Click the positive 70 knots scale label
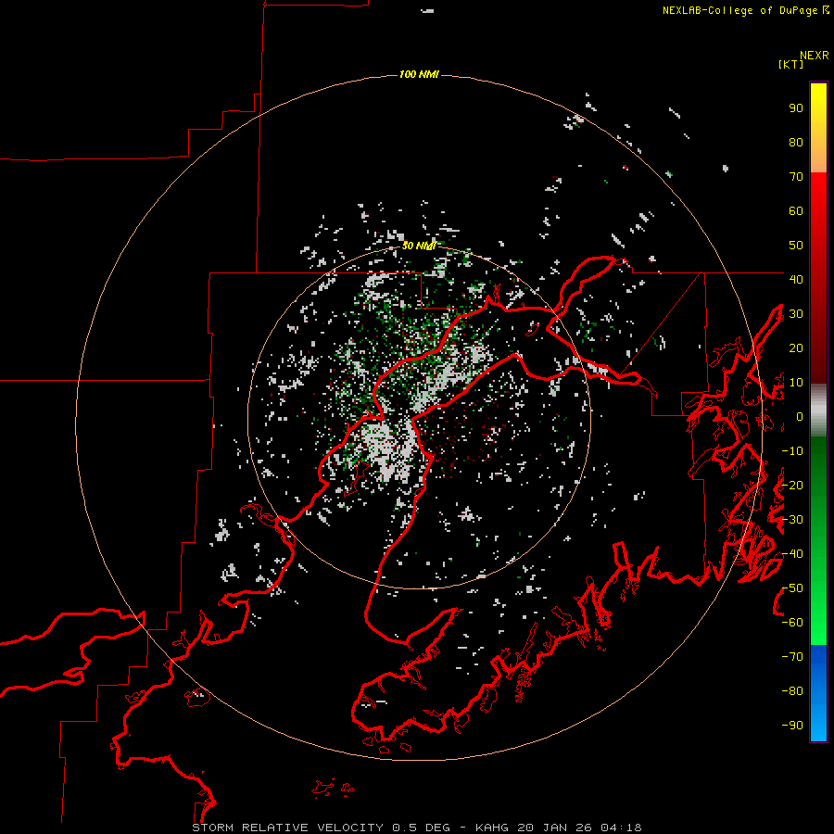The width and height of the screenshot is (834, 834). coord(796,177)
